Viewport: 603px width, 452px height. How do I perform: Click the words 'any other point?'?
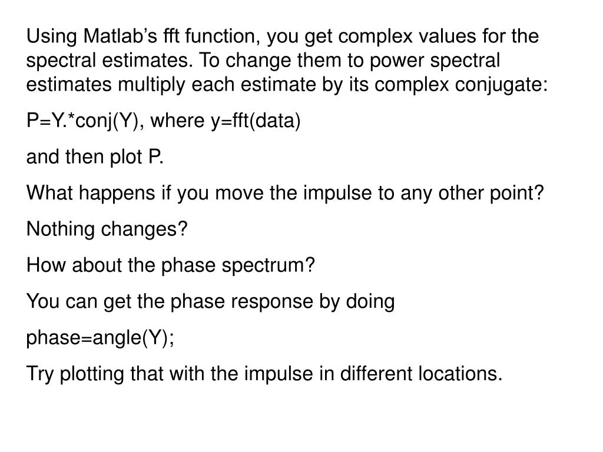coord(472,192)
